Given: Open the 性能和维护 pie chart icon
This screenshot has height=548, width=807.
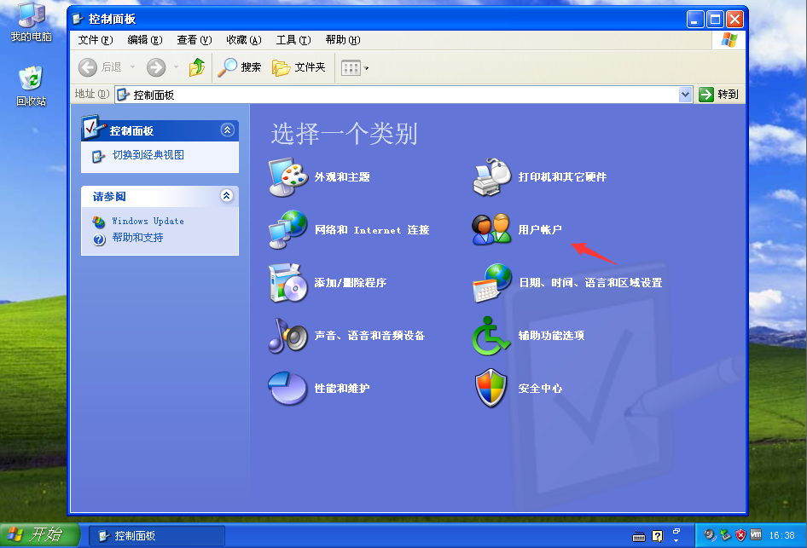Looking at the screenshot, I should [x=287, y=389].
